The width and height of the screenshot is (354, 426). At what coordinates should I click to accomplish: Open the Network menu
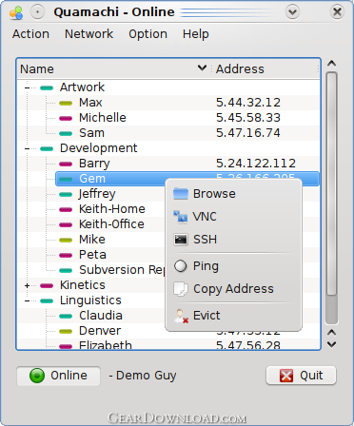pos(88,34)
